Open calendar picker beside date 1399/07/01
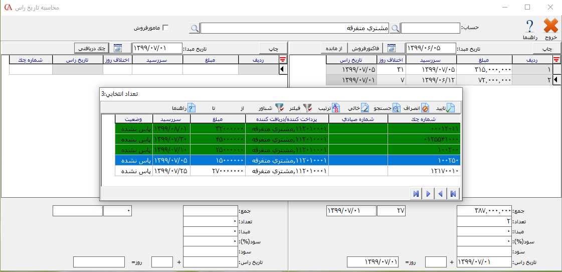Screen dimensions: 562x272 pyautogui.click(x=118, y=48)
